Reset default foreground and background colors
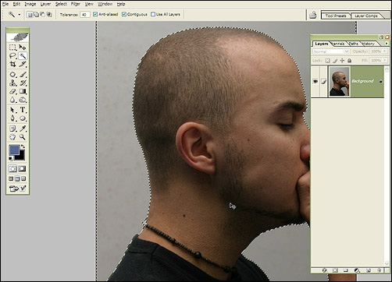This screenshot has height=282, width=392. pyautogui.click(x=10, y=158)
